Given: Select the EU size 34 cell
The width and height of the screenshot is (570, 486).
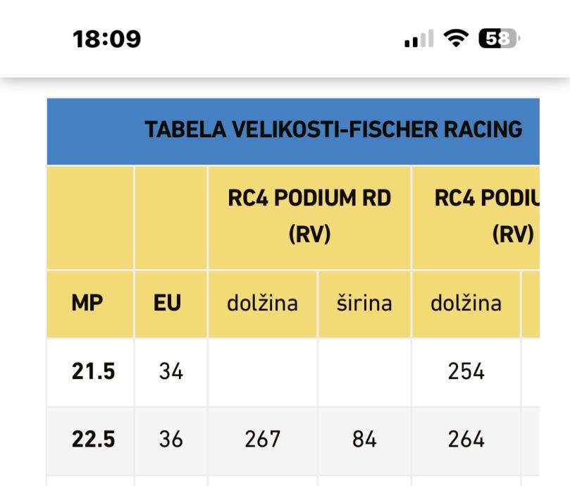Looking at the screenshot, I should click(x=171, y=371).
